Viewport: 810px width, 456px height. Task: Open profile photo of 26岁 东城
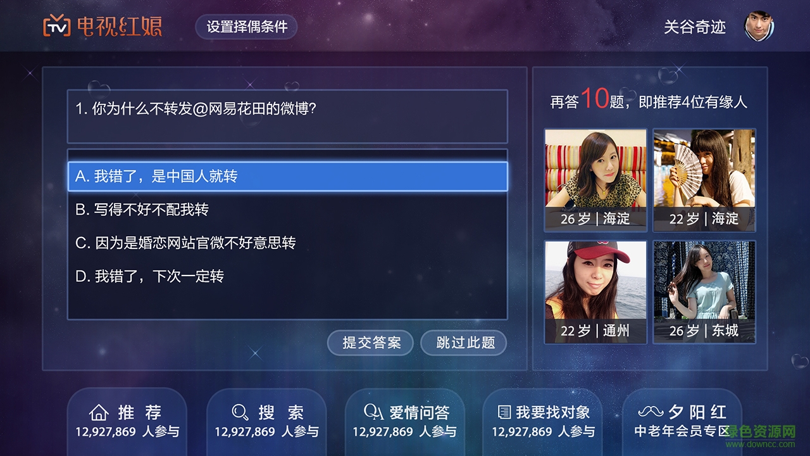[x=704, y=292]
